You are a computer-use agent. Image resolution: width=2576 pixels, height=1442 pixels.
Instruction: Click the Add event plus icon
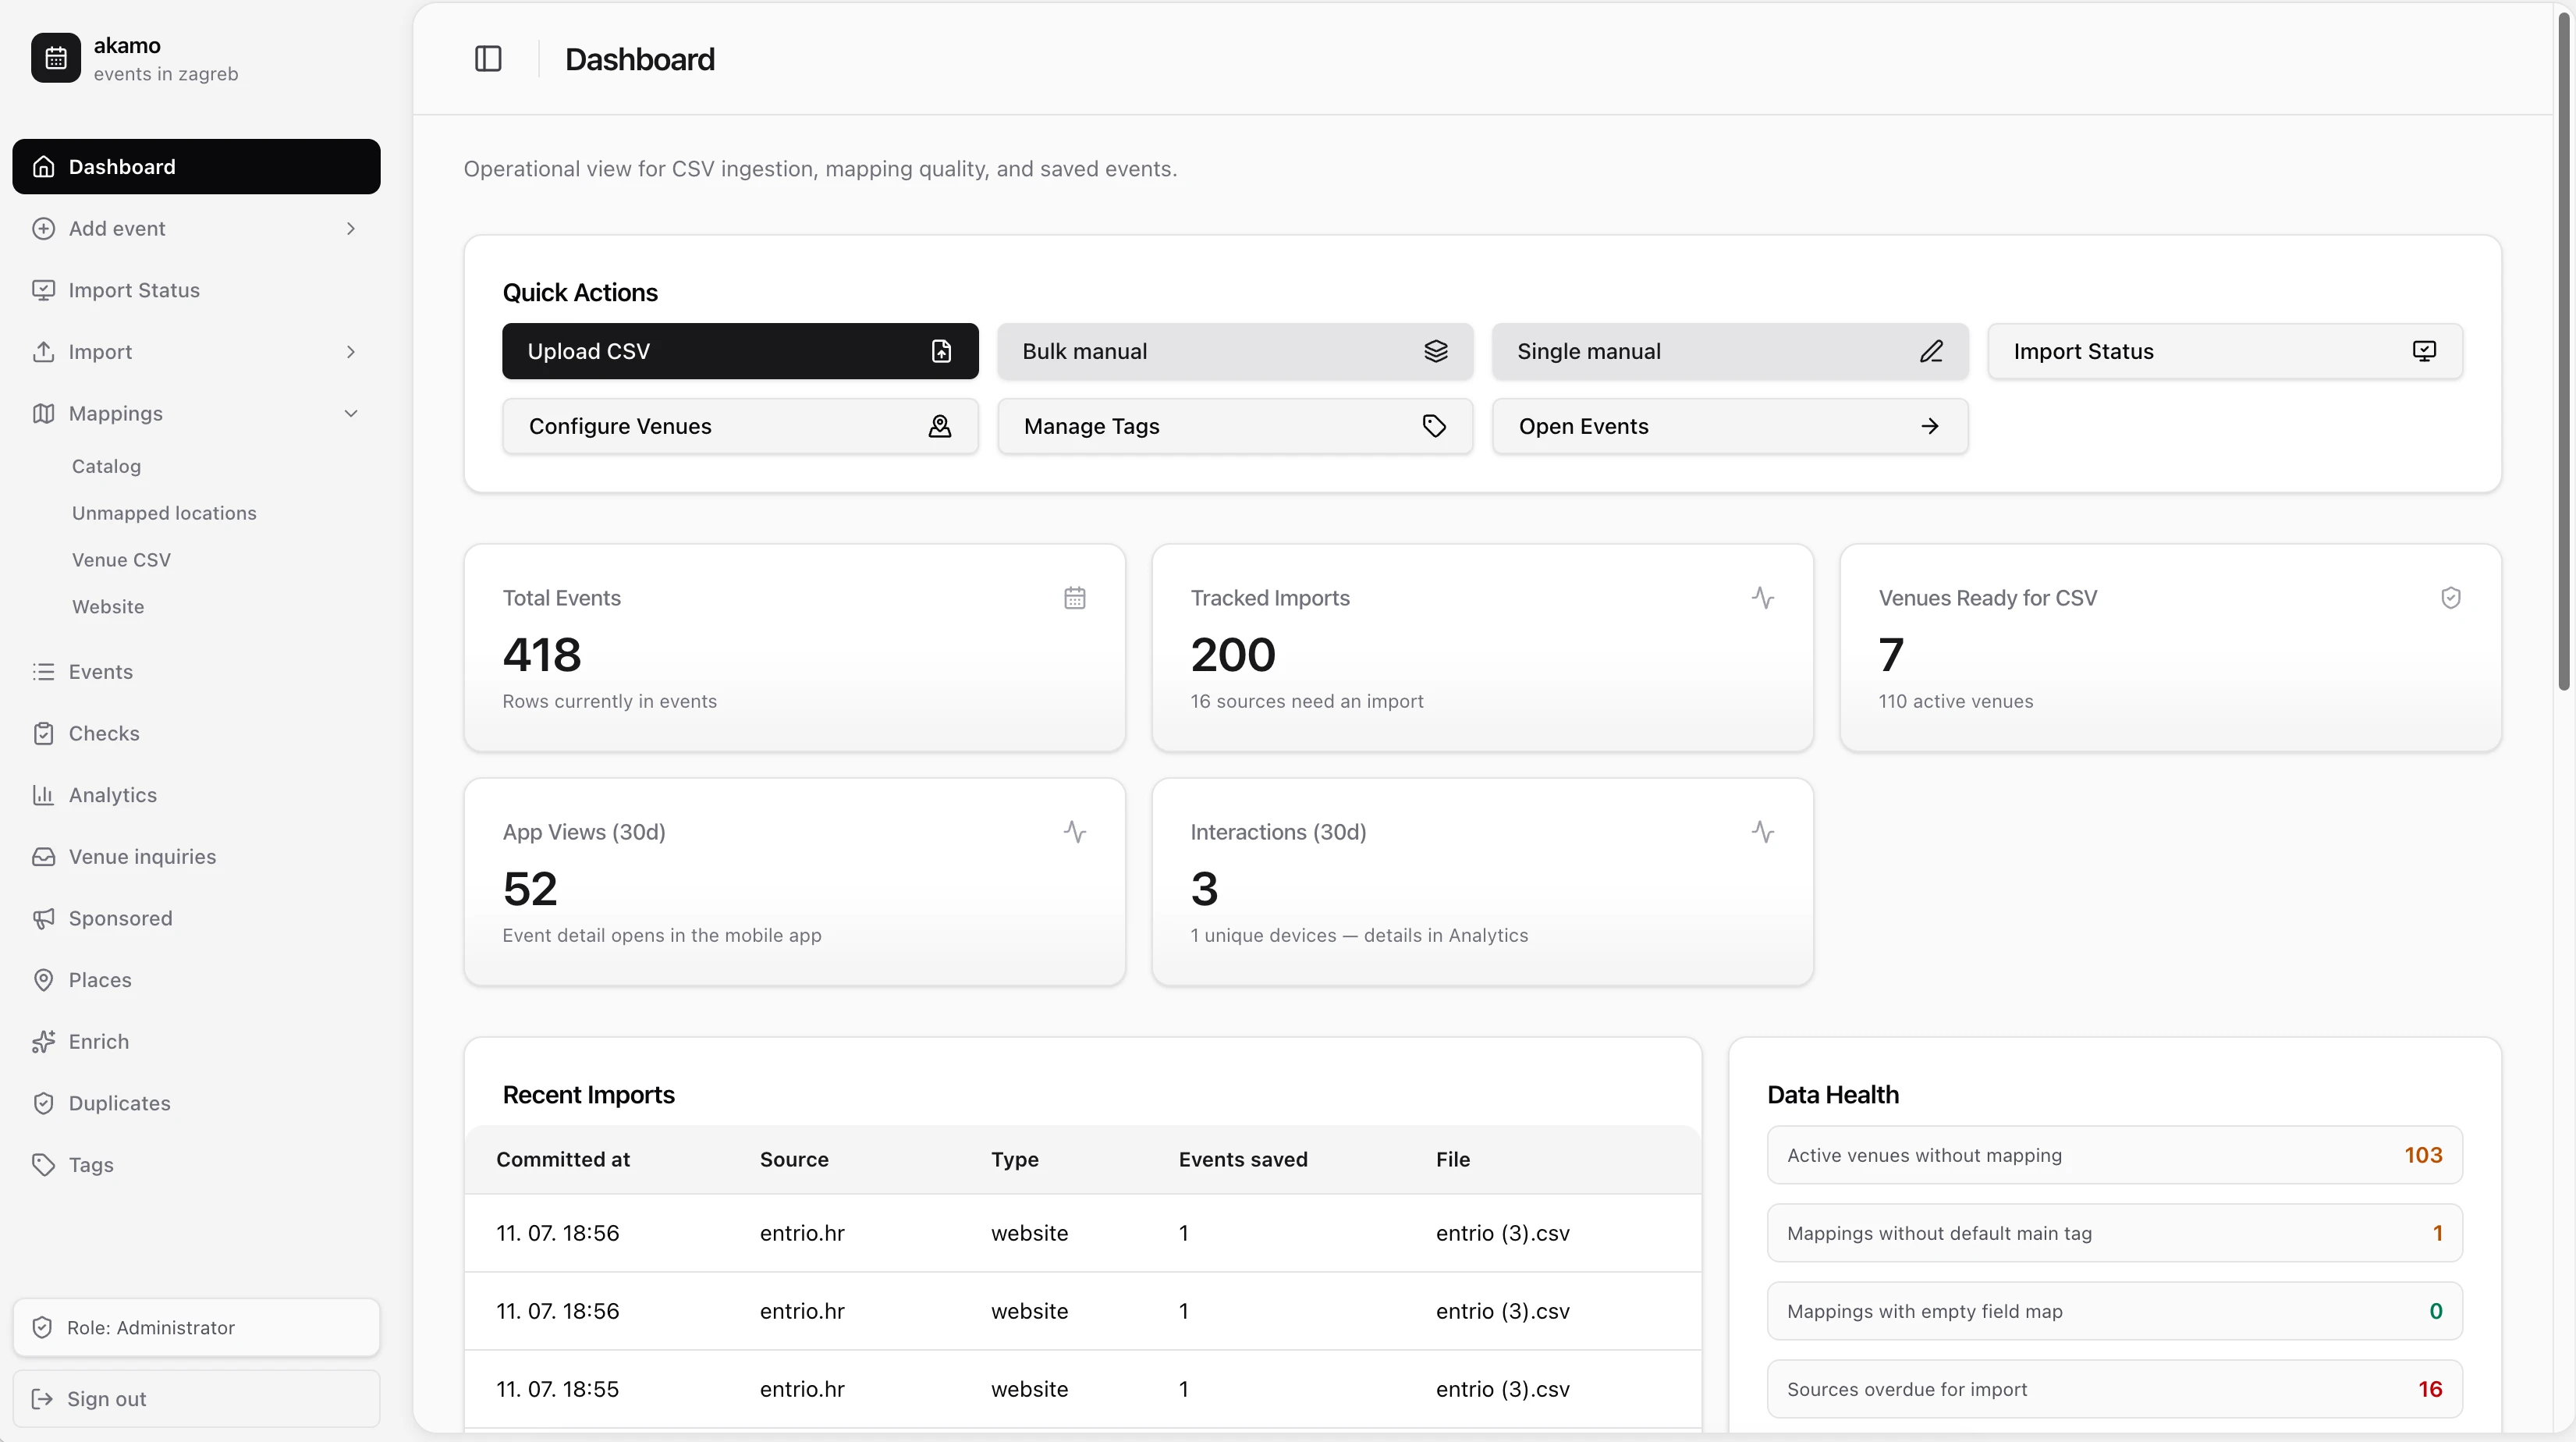[x=43, y=228]
